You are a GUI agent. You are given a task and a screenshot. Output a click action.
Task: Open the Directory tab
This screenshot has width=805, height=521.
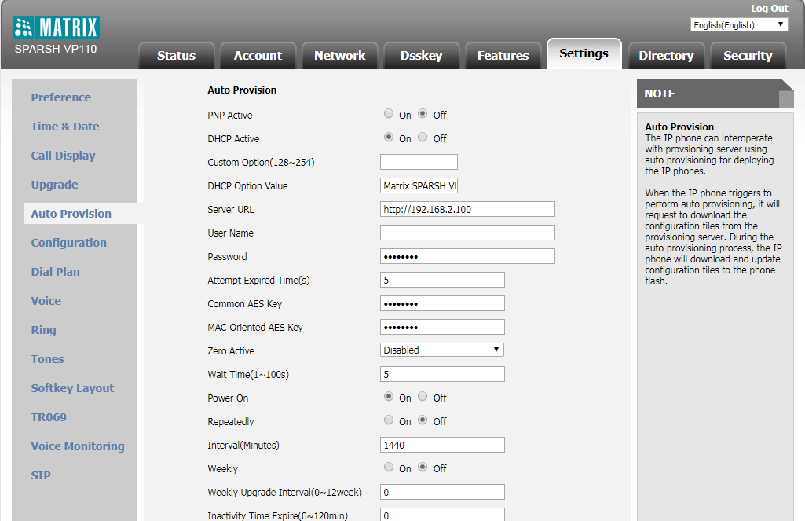click(666, 56)
